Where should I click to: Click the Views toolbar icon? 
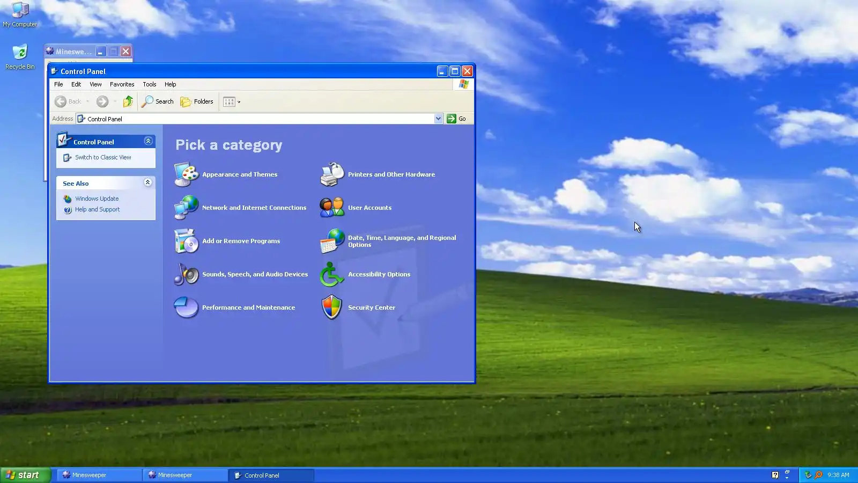(x=229, y=101)
